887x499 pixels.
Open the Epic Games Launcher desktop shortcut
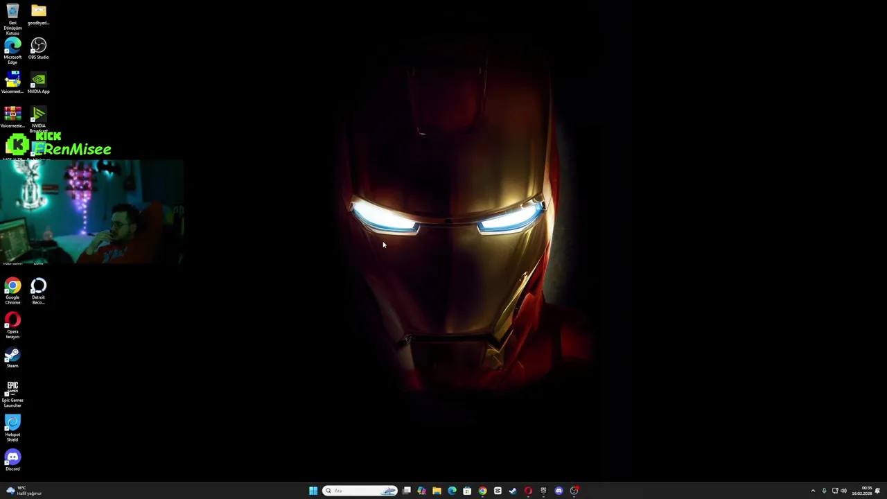click(x=12, y=394)
